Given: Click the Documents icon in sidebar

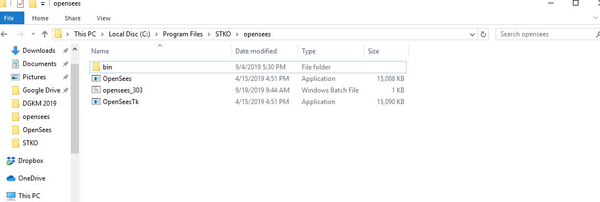Looking at the screenshot, I should 15,64.
